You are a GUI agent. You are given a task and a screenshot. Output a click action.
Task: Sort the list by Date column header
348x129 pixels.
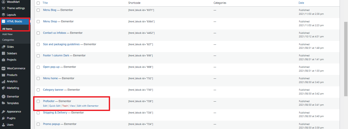(301, 3)
